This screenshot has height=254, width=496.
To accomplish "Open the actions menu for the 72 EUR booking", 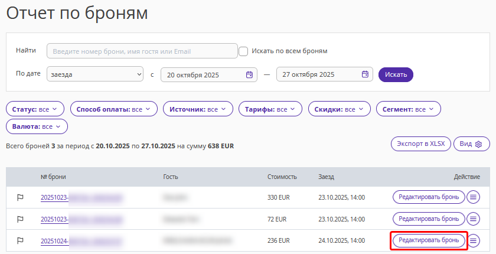I will pos(473,219).
